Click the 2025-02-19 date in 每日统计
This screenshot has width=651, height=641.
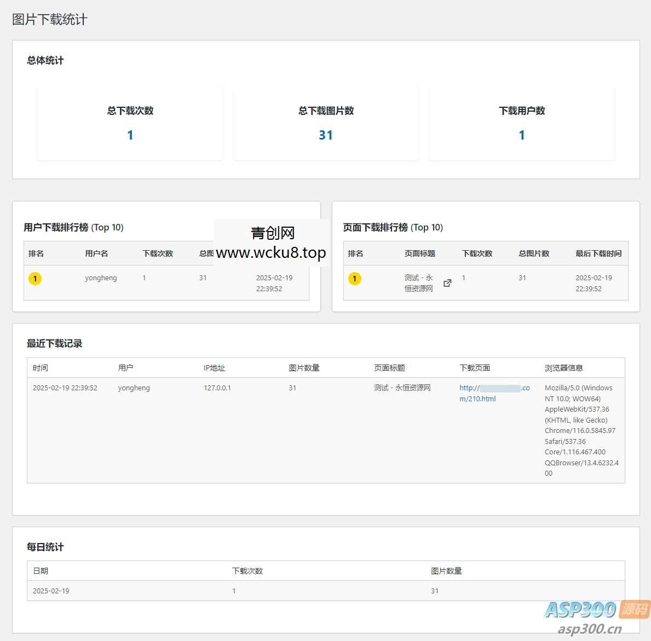click(51, 591)
